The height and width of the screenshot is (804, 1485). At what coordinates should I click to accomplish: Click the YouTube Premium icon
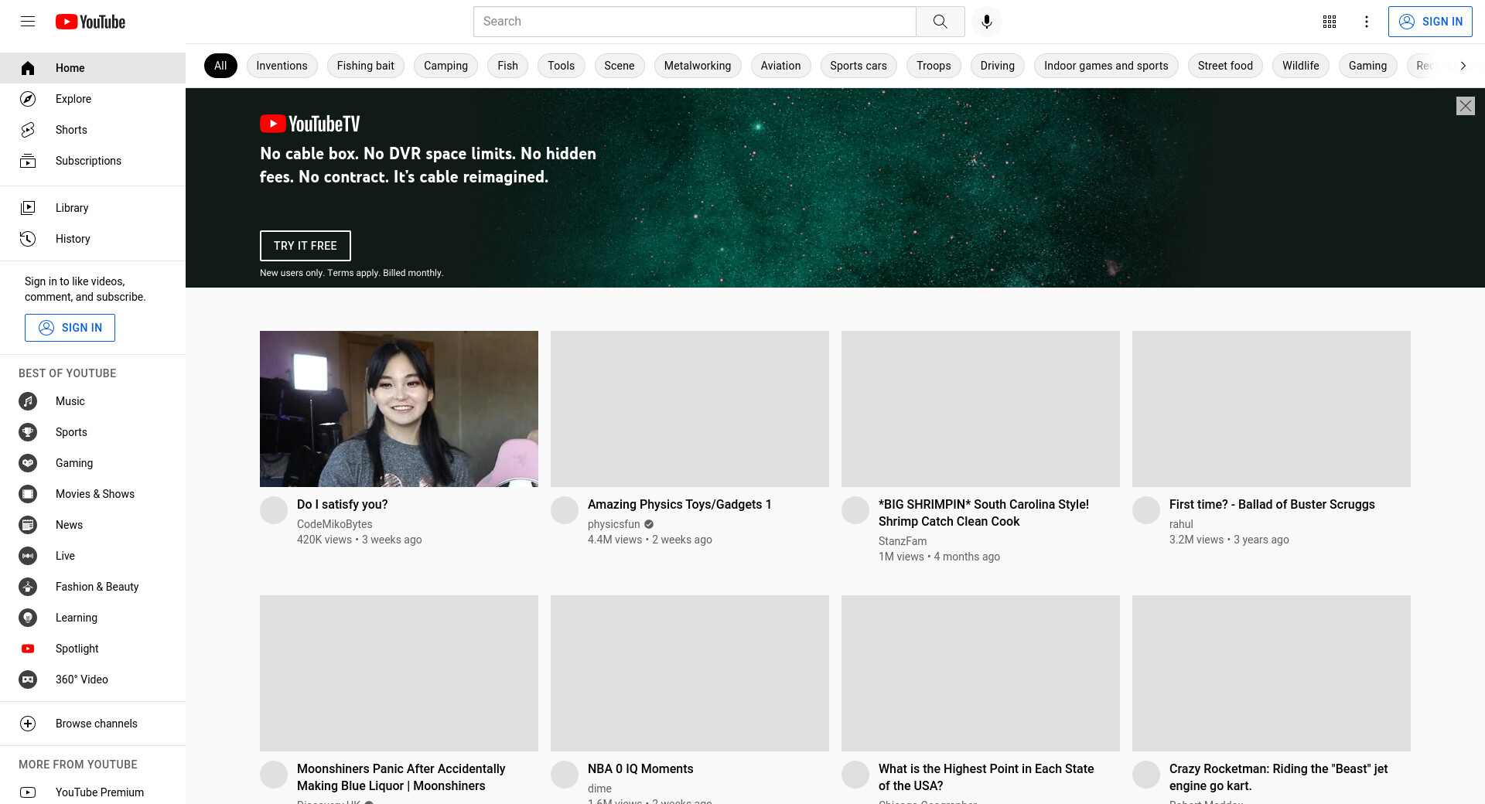tap(28, 792)
